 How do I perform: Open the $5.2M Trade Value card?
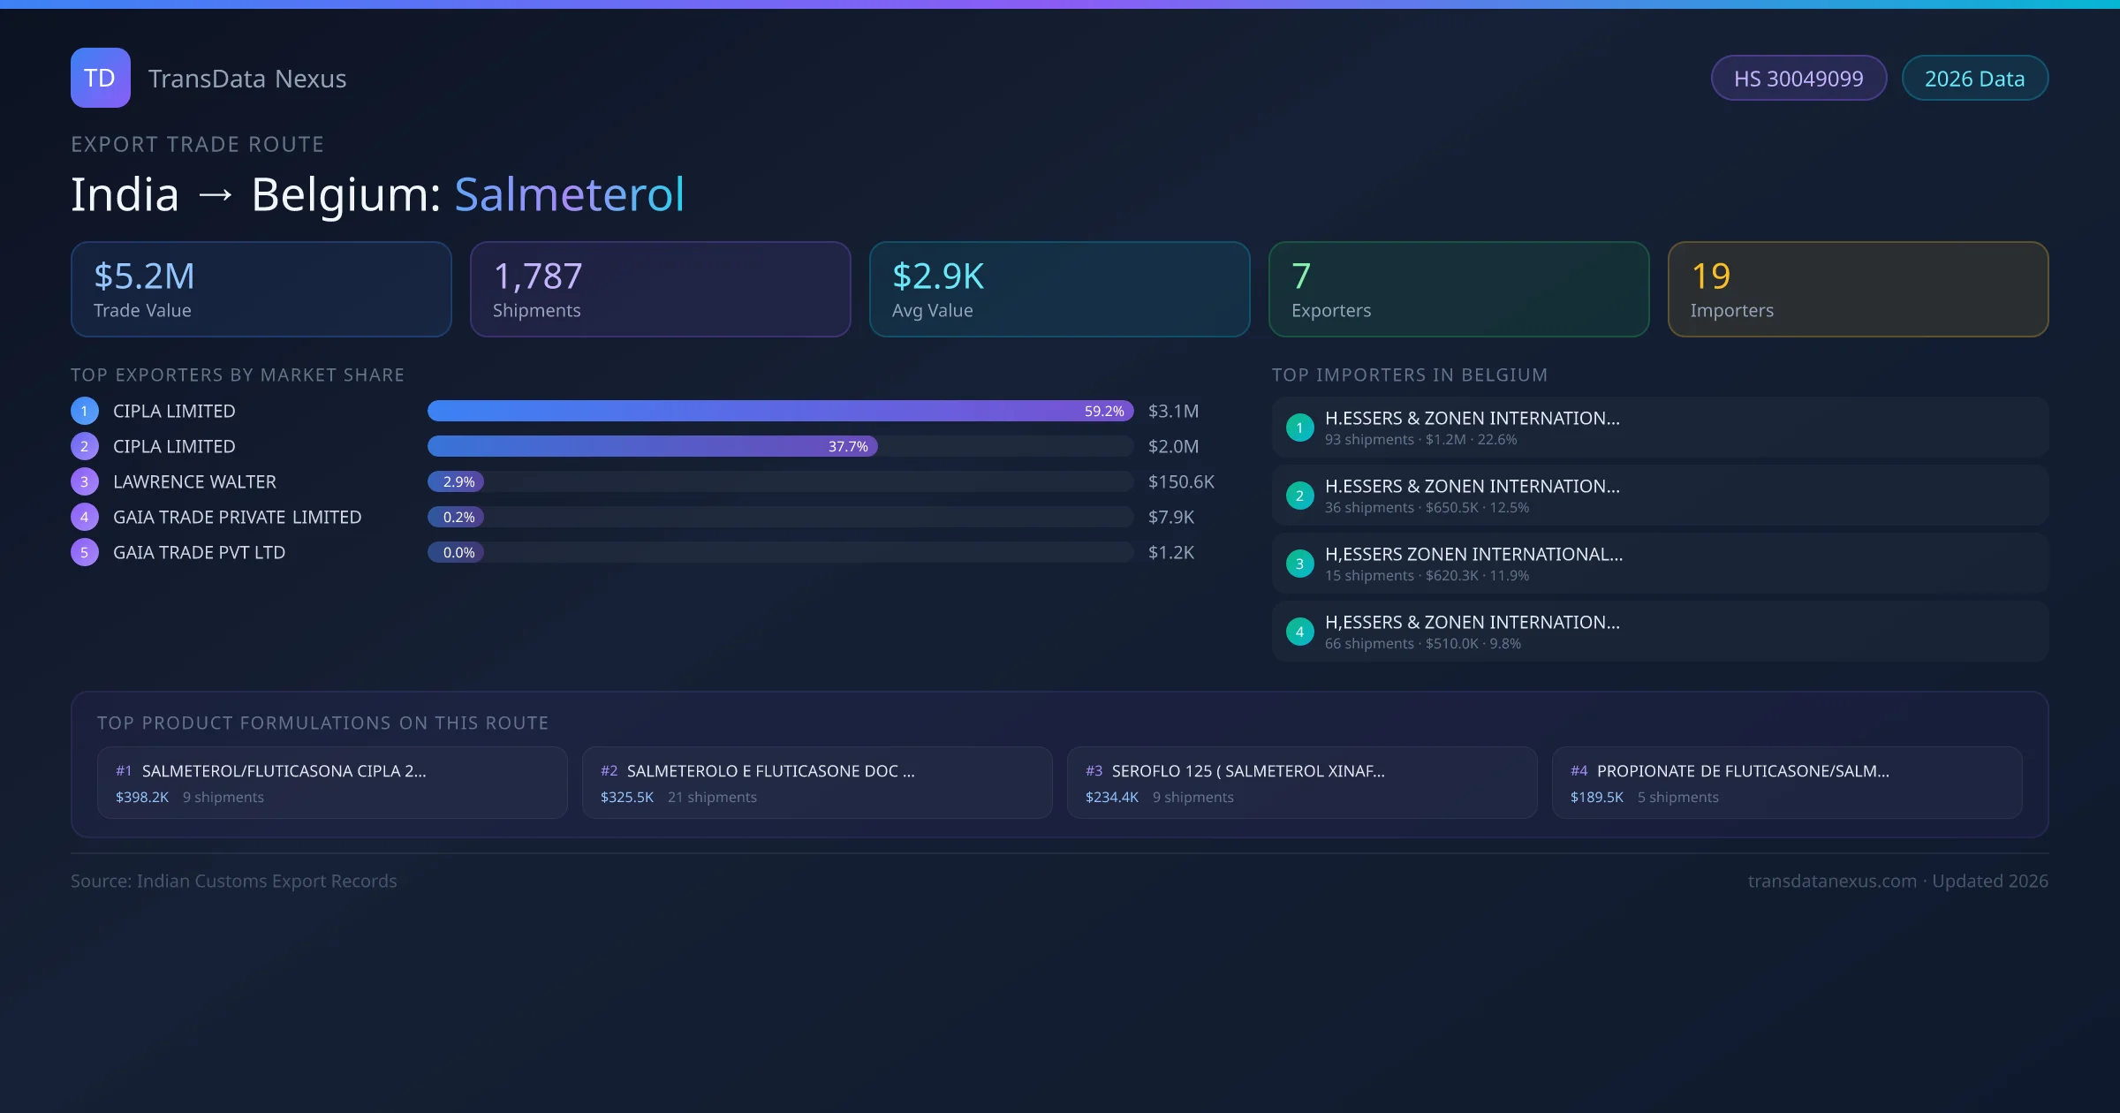pyautogui.click(x=261, y=289)
